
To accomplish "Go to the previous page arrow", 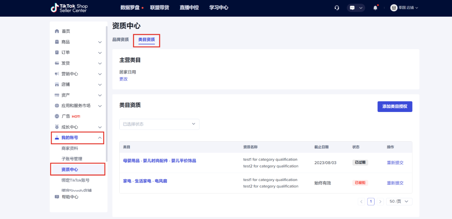I will click(362, 201).
